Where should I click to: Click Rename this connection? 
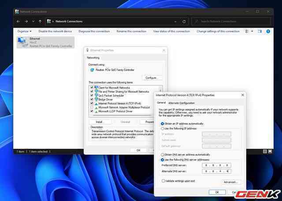pyautogui.click(x=131, y=31)
